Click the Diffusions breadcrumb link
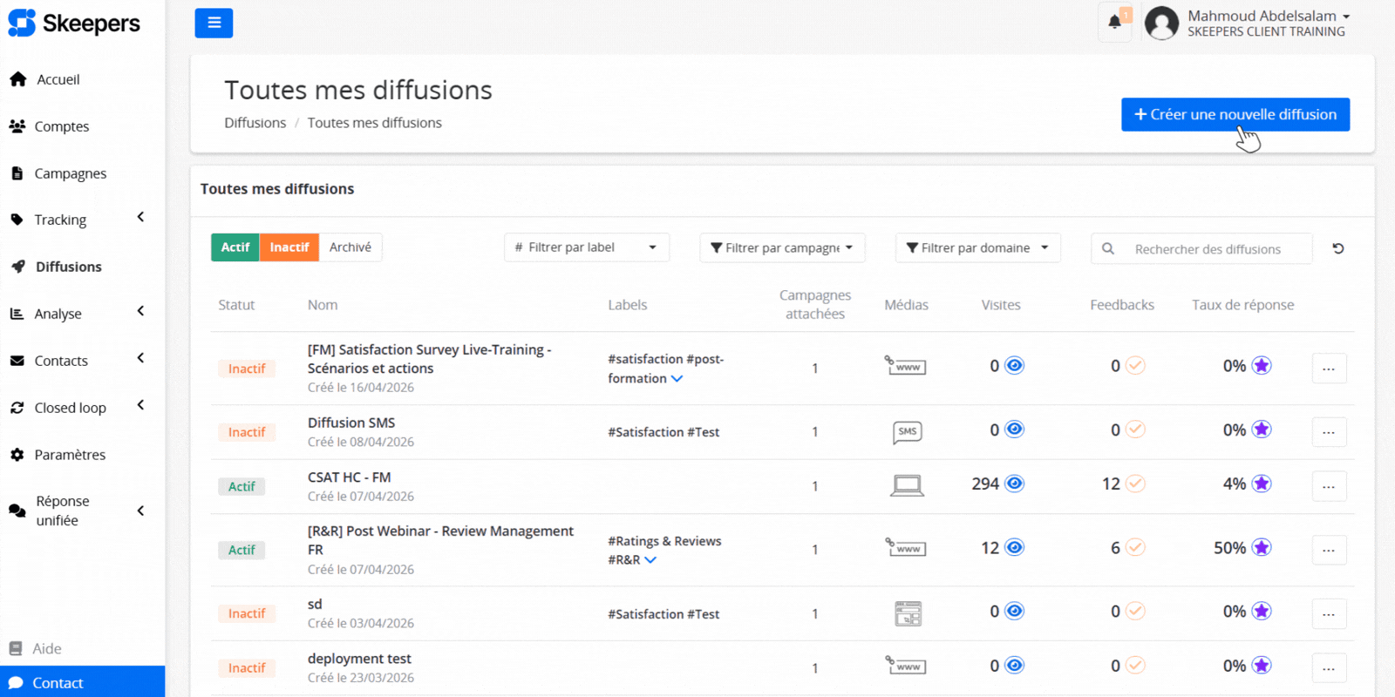The height and width of the screenshot is (697, 1395). [x=255, y=123]
